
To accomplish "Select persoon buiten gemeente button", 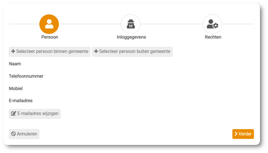I will [x=132, y=52].
